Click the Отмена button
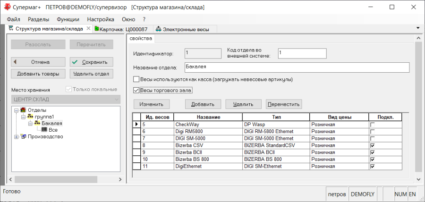425x202 pixels. click(x=38, y=62)
